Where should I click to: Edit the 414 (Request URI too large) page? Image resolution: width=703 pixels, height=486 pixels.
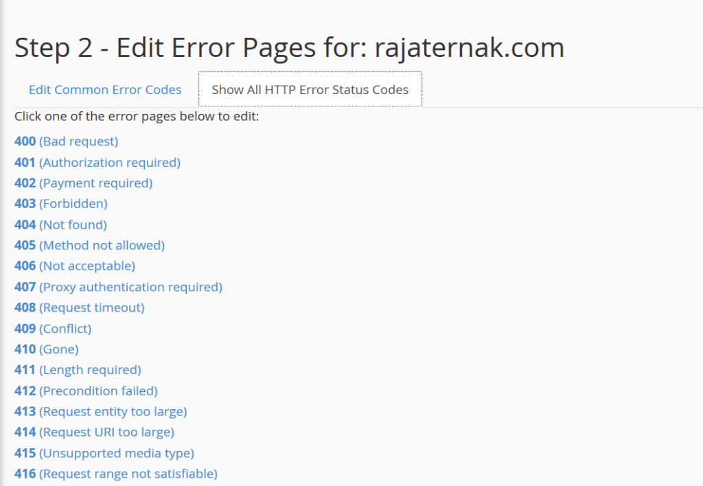(93, 432)
